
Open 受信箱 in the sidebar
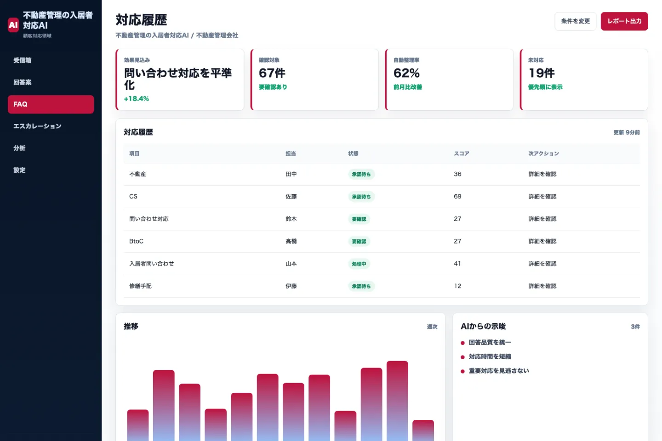click(x=51, y=60)
